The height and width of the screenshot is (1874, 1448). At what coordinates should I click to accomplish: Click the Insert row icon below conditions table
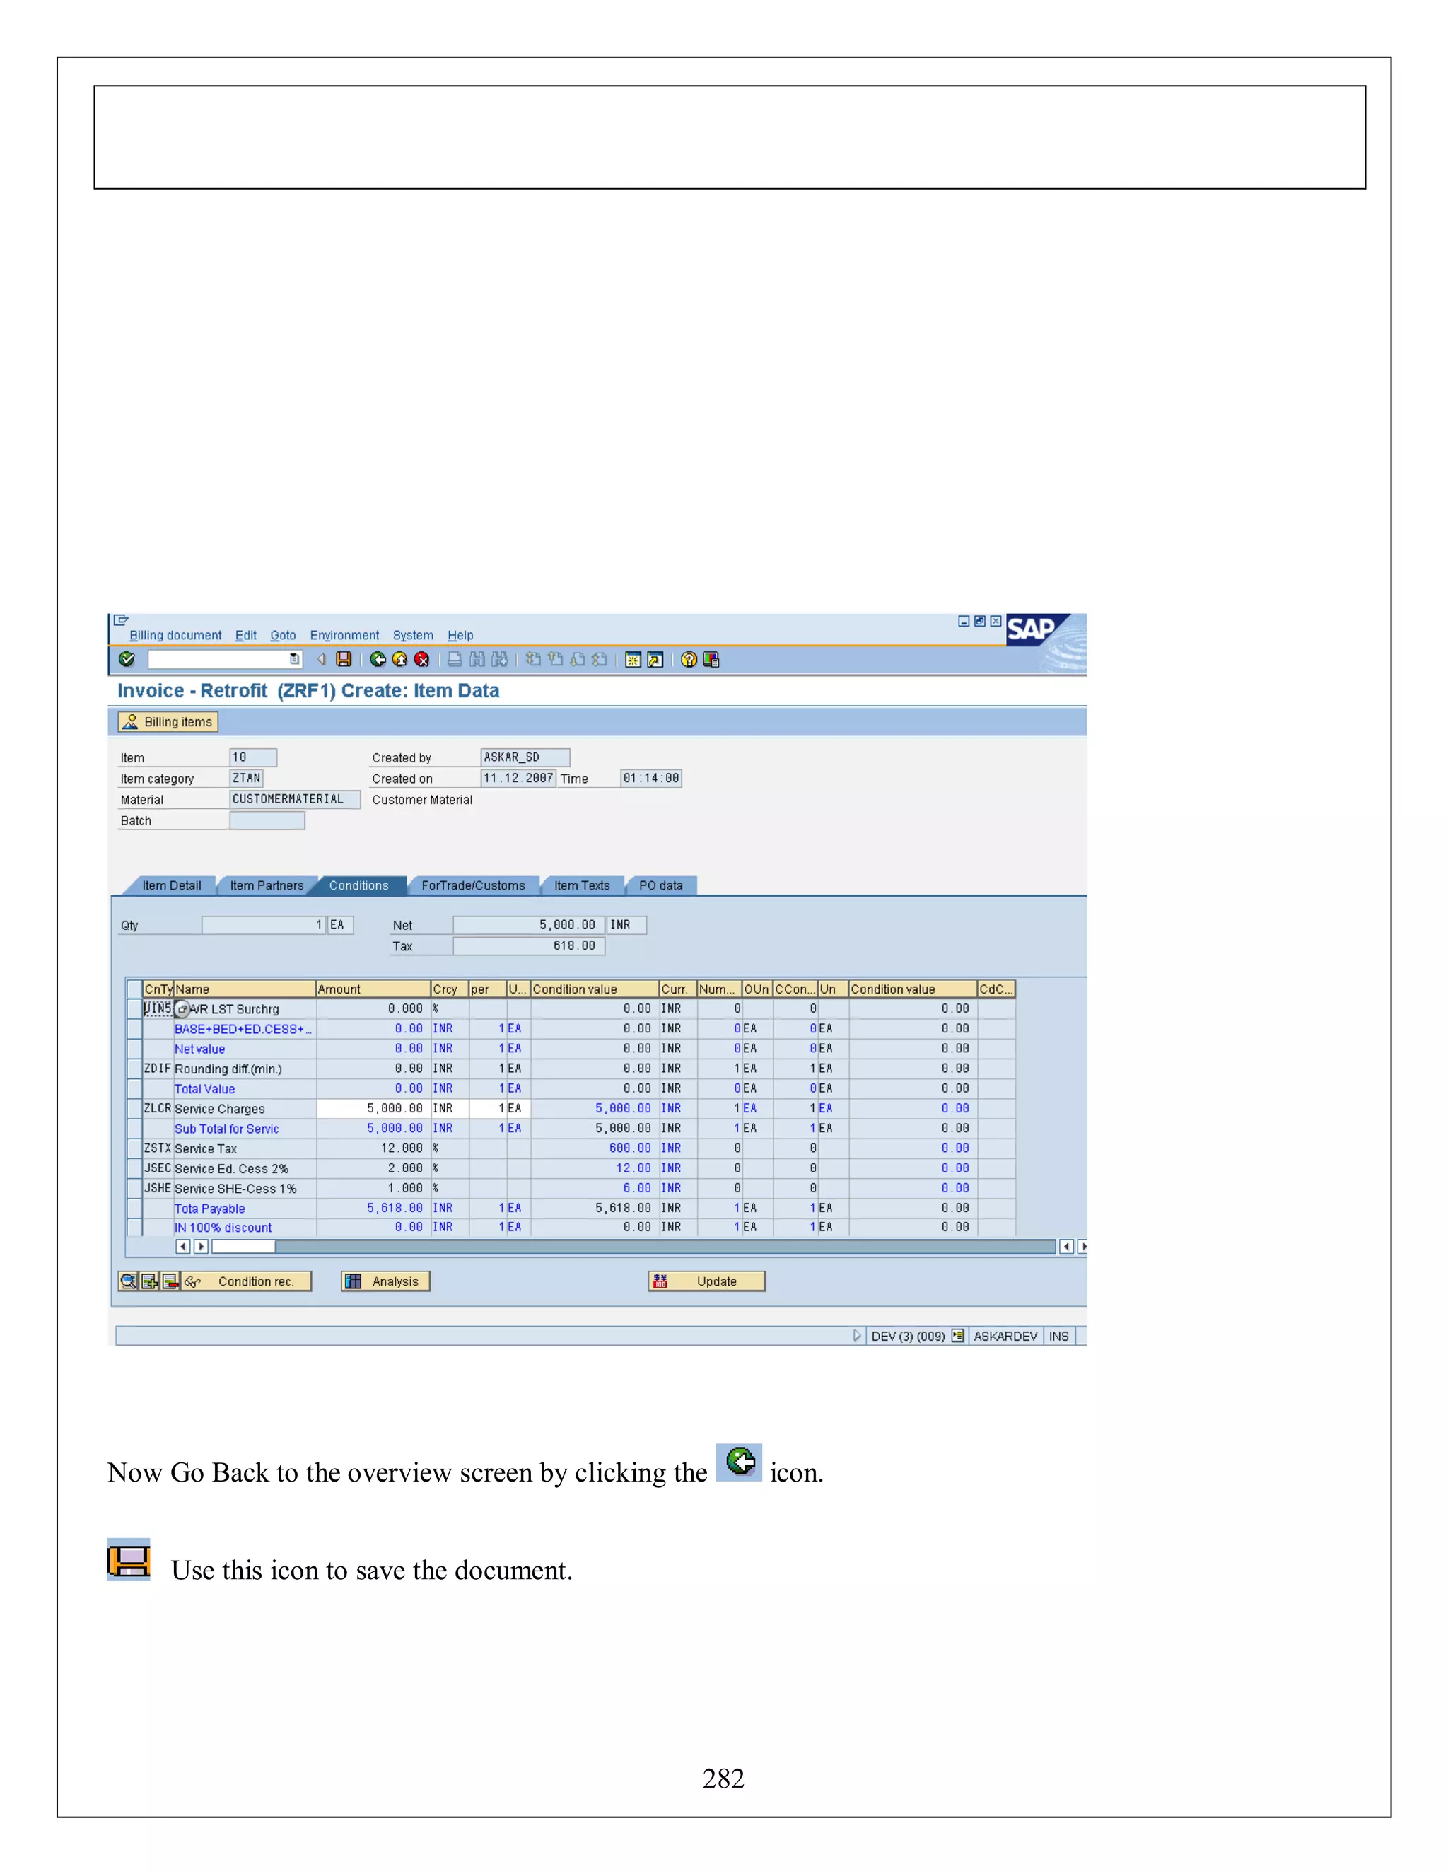click(x=150, y=1281)
